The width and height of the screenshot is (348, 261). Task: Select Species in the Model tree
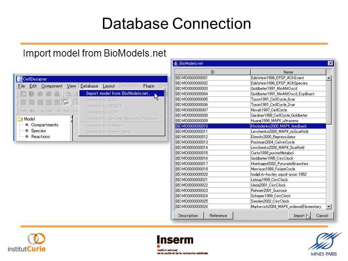(x=38, y=131)
